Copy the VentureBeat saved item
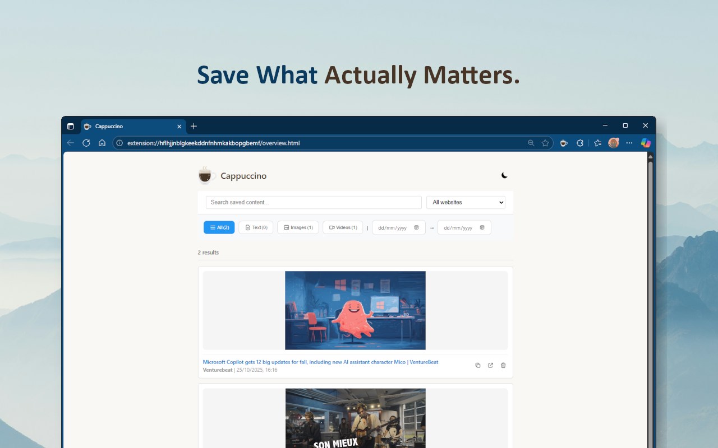The width and height of the screenshot is (718, 448). [x=478, y=365]
